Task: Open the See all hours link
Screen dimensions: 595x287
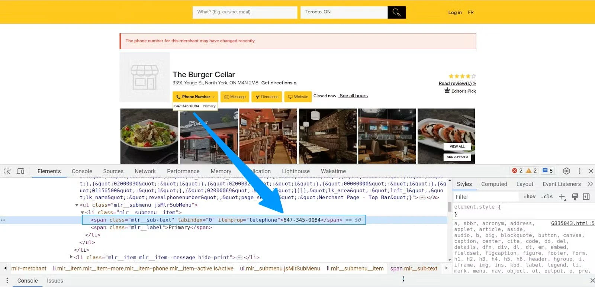Action: click(x=354, y=96)
